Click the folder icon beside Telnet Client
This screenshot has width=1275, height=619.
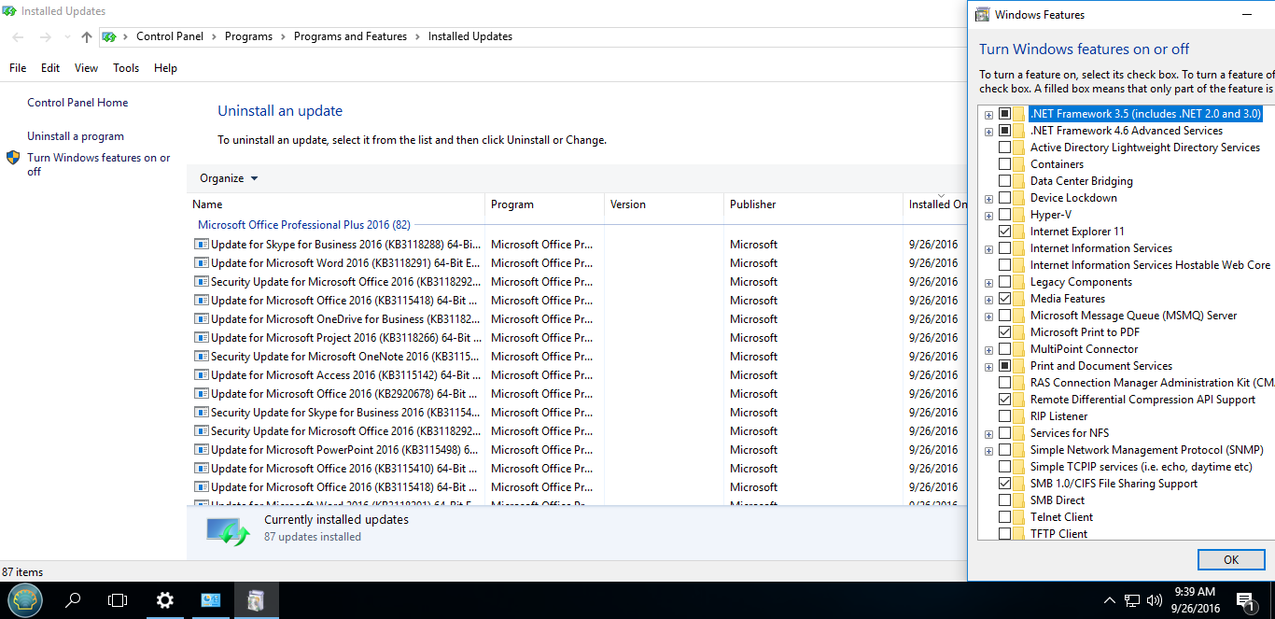(x=1019, y=517)
